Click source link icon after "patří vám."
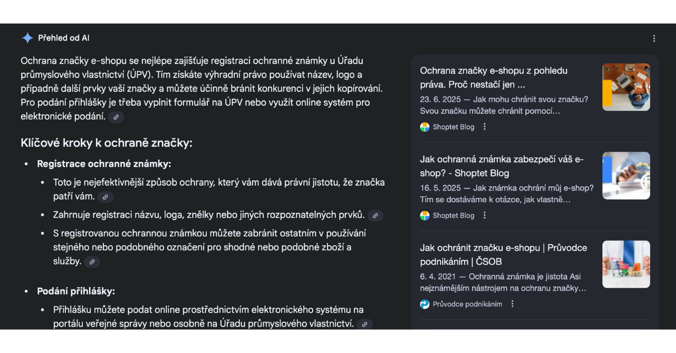 pos(105,197)
